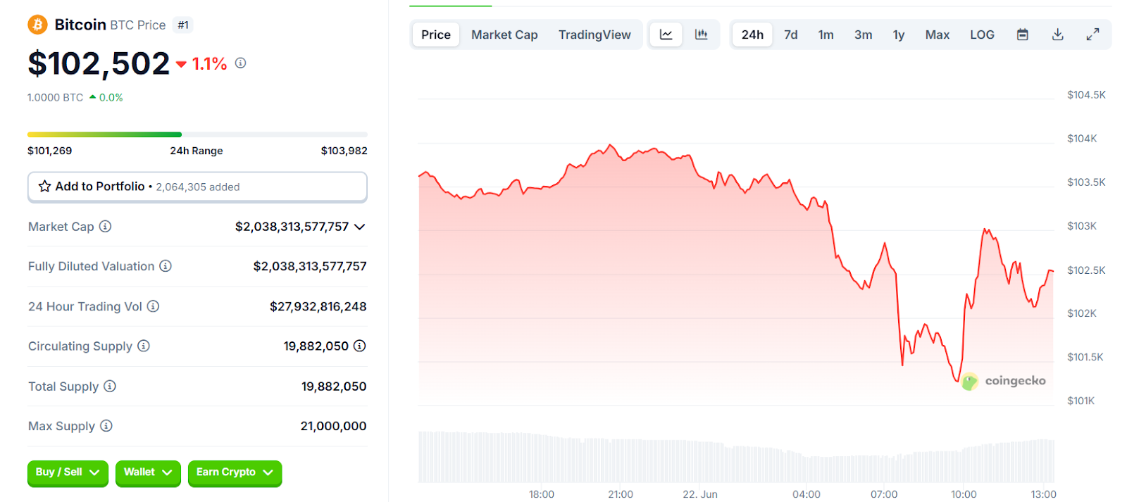This screenshot has width=1127, height=502.
Task: Select the 7d time range
Action: (x=791, y=34)
